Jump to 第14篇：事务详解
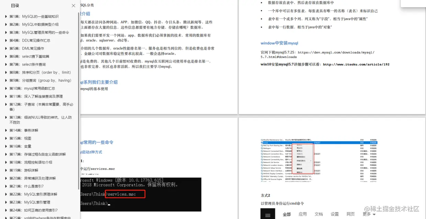This screenshot has height=219, width=426. click(24, 130)
